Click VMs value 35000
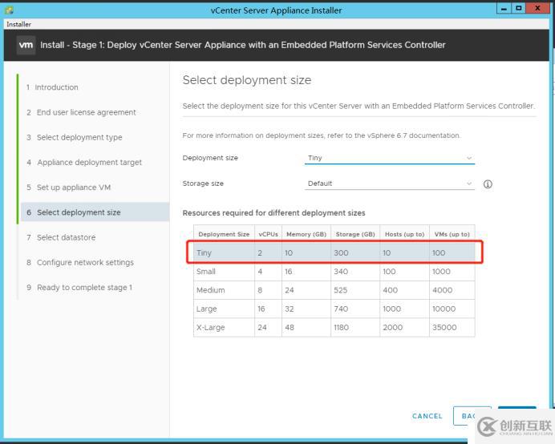 pyautogui.click(x=444, y=328)
